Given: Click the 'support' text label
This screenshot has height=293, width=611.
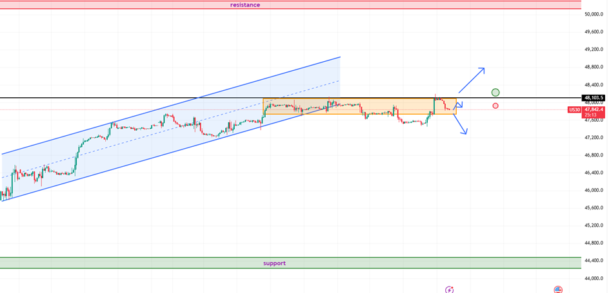Looking at the screenshot, I should (x=274, y=263).
